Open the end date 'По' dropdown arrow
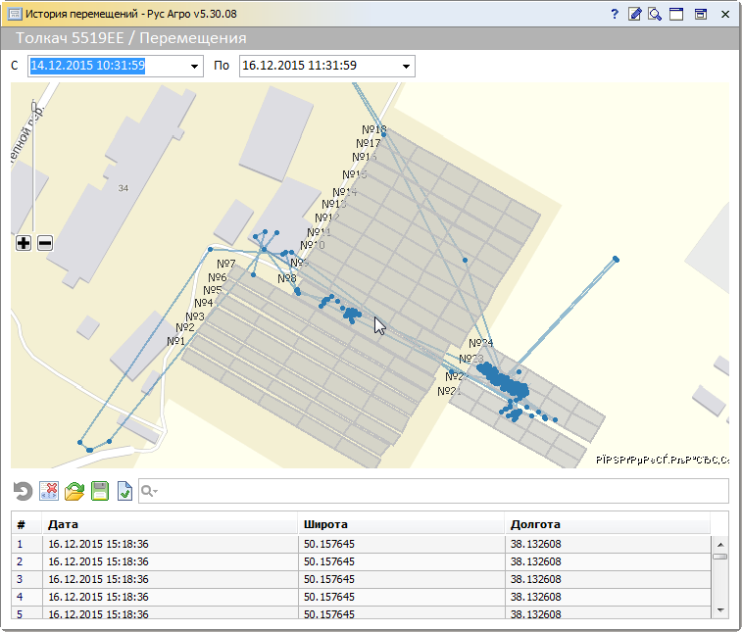This screenshot has width=742, height=632. pyautogui.click(x=406, y=67)
